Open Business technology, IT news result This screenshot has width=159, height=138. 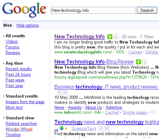[107, 87]
